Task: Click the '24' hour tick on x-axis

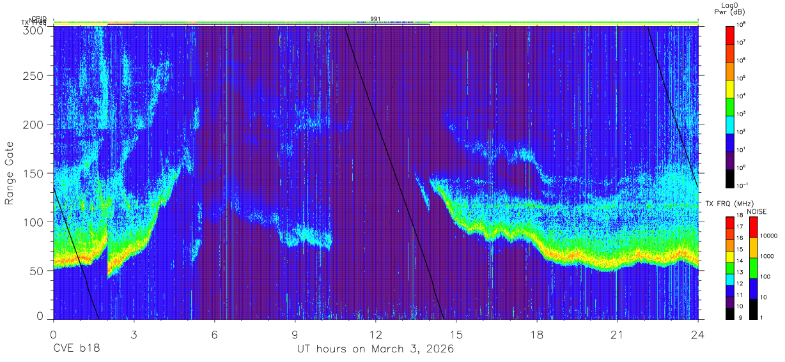Action: tap(698, 334)
